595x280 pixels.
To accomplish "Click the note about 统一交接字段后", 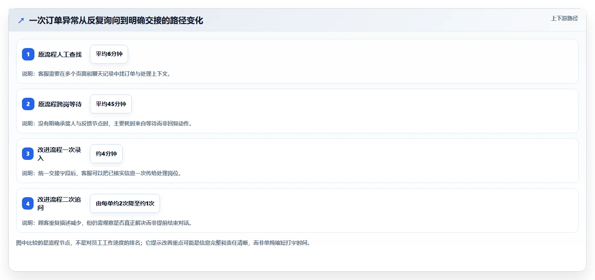I will [x=102, y=173].
